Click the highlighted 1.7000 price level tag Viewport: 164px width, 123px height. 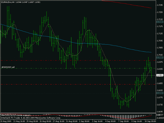tap(160, 58)
